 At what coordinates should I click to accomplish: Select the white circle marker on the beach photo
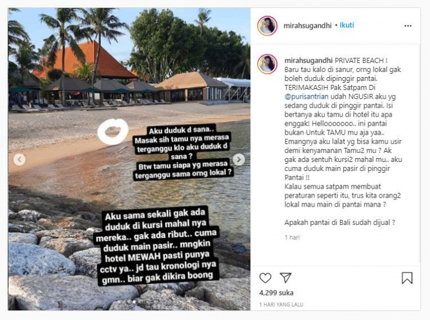(113, 132)
